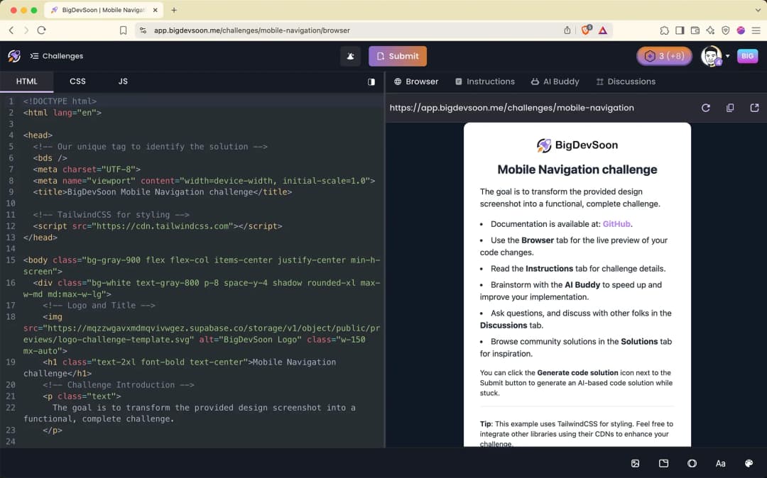767x478 pixels.
Task: Click the folder tab icon in the bottom toolbar
Action: 663,463
